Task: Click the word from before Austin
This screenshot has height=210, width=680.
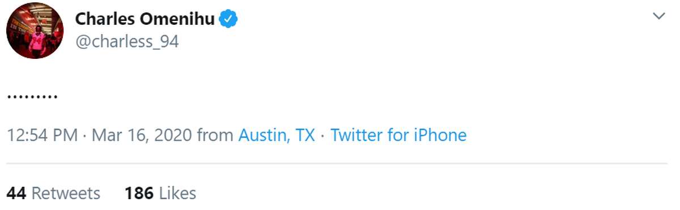Action: pyautogui.click(x=215, y=135)
